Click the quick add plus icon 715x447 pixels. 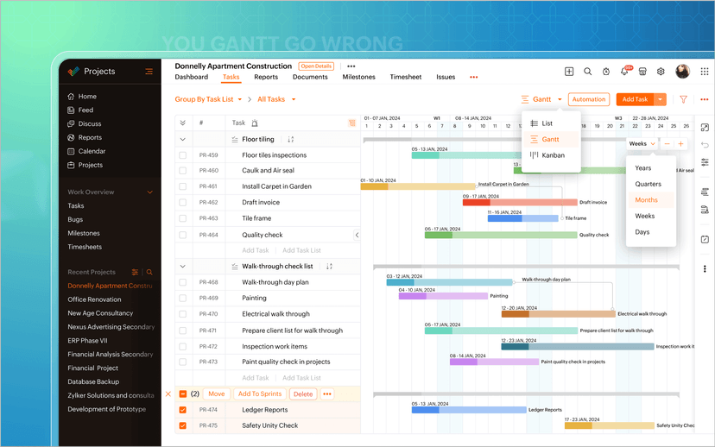click(x=569, y=72)
